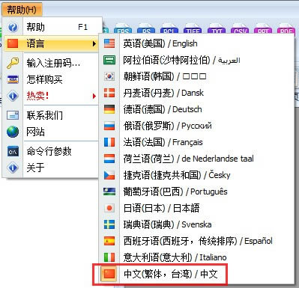Click the Netherlands flag icon
The image size is (299, 288).
point(109,159)
